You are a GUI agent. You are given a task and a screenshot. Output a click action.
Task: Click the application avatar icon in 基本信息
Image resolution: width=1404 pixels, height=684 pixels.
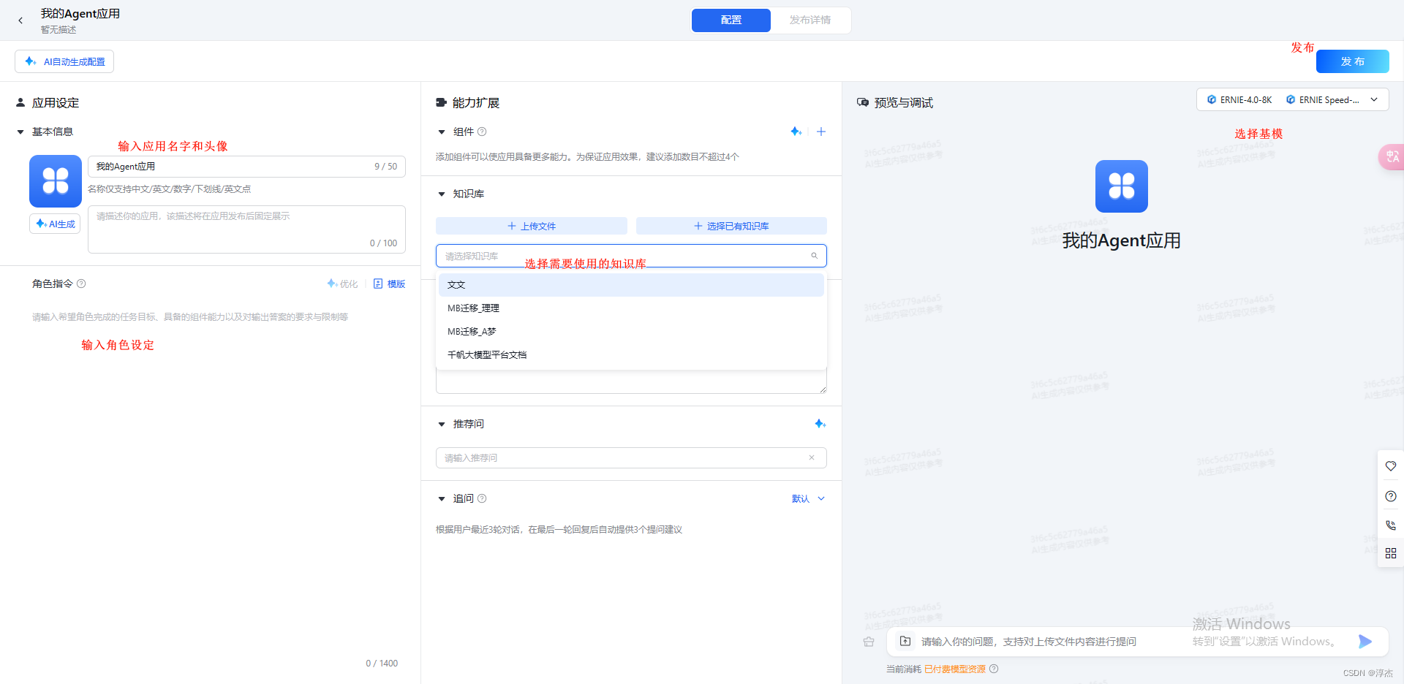[x=56, y=181]
